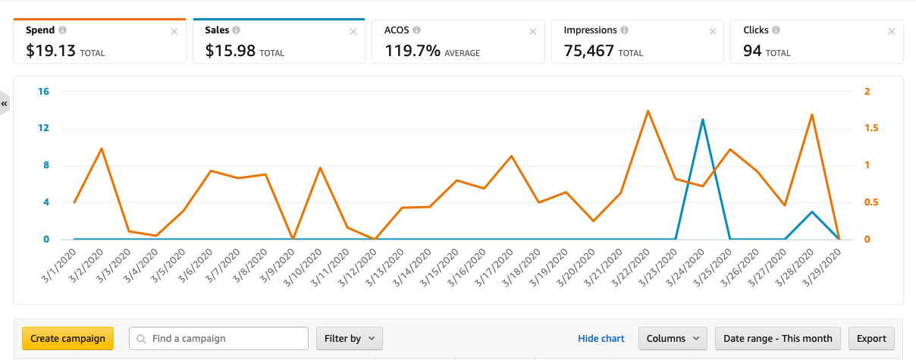916x360 pixels.
Task: Click the info icon next to Spend
Action: click(x=62, y=30)
